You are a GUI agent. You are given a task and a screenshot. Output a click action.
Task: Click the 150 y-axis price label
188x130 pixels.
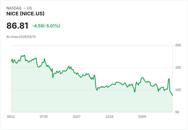pyautogui.click(x=178, y=68)
